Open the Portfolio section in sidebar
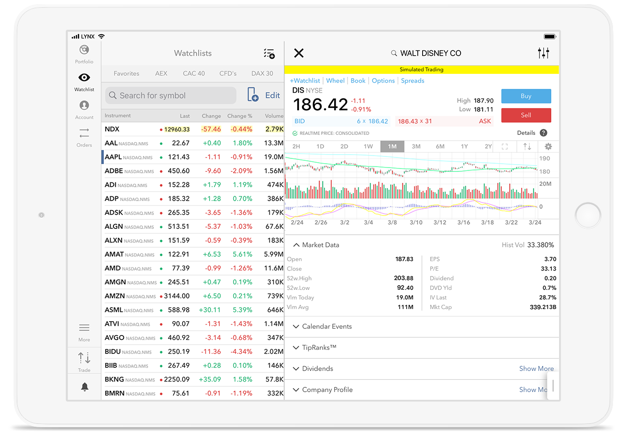The image size is (625, 432). (84, 54)
